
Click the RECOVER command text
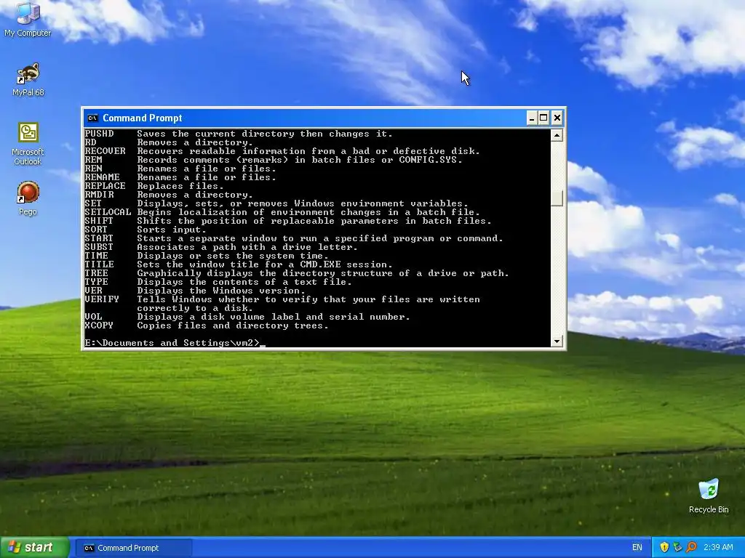(105, 151)
